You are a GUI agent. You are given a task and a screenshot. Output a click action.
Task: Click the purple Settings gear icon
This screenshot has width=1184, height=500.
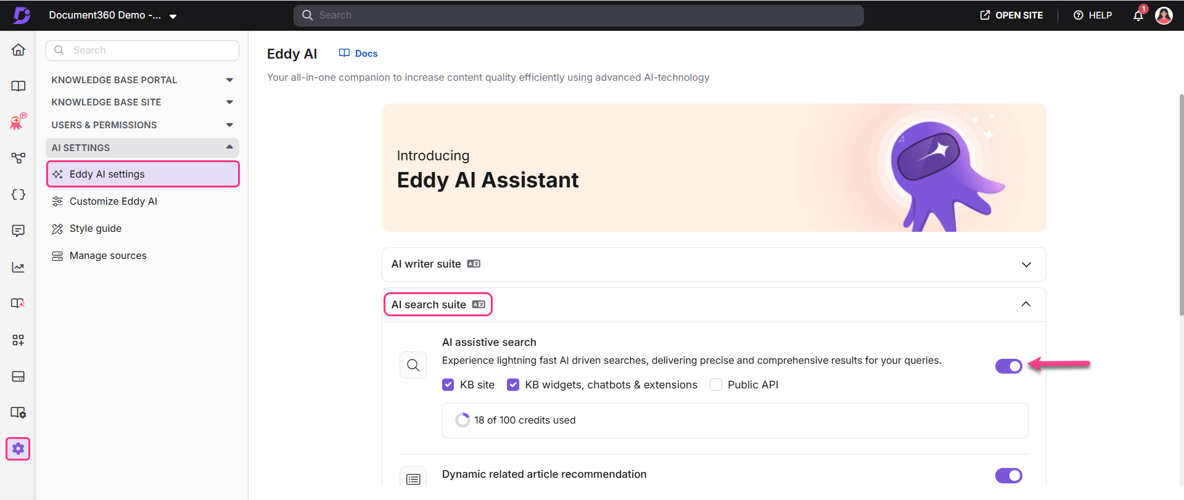18,449
